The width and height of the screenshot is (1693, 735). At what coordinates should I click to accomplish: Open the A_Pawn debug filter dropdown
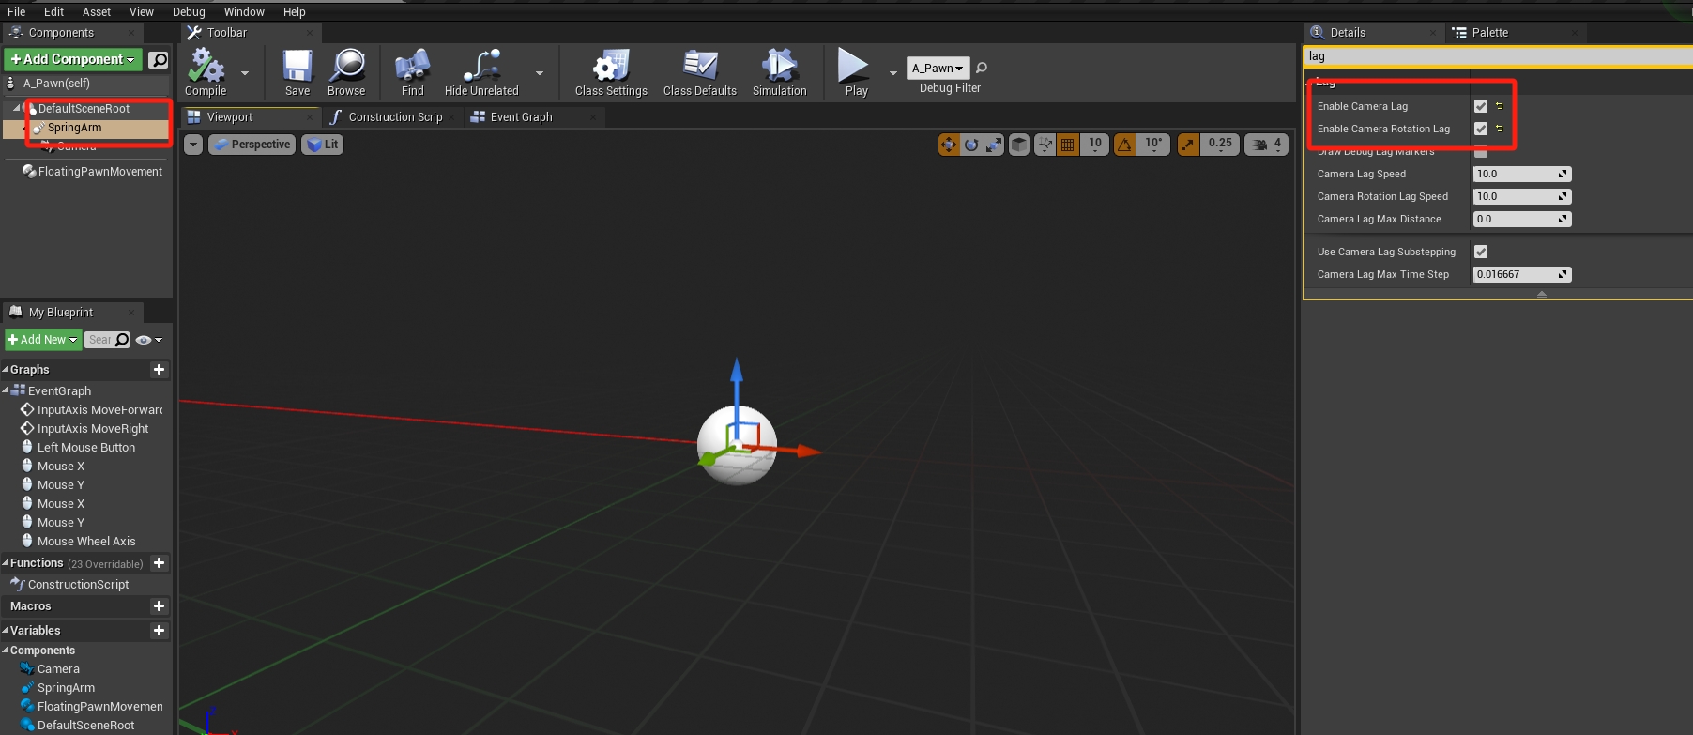(x=938, y=68)
